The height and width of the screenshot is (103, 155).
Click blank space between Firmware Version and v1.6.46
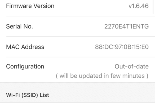[91, 6]
